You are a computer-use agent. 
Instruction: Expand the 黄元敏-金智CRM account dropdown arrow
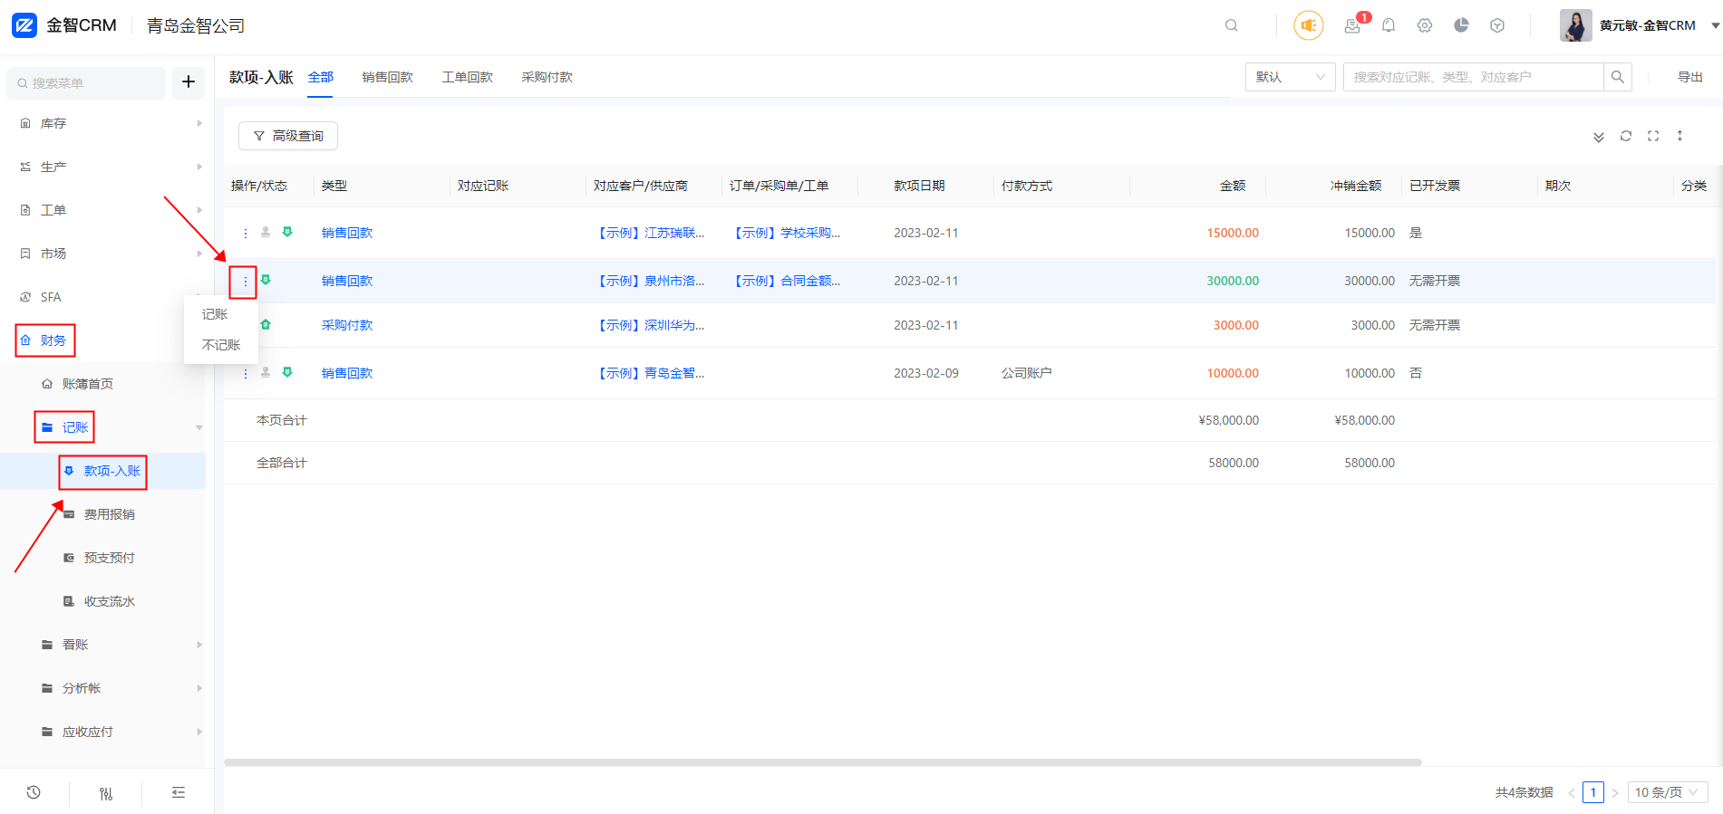tap(1715, 25)
